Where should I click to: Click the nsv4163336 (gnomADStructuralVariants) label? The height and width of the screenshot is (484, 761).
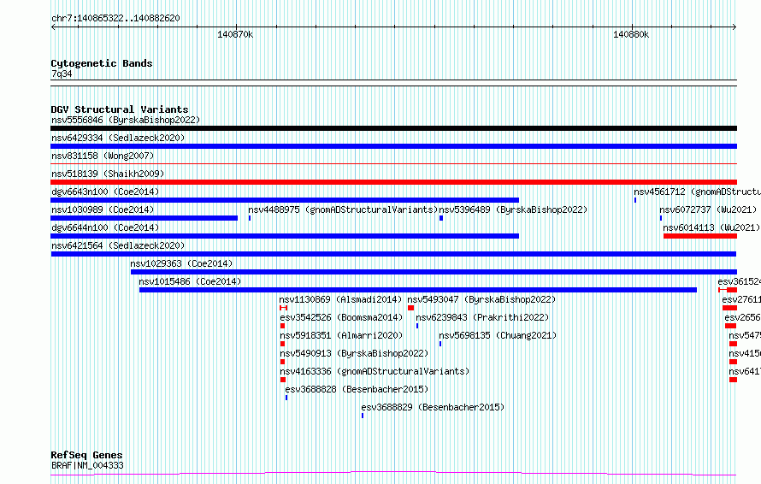[x=375, y=371]
